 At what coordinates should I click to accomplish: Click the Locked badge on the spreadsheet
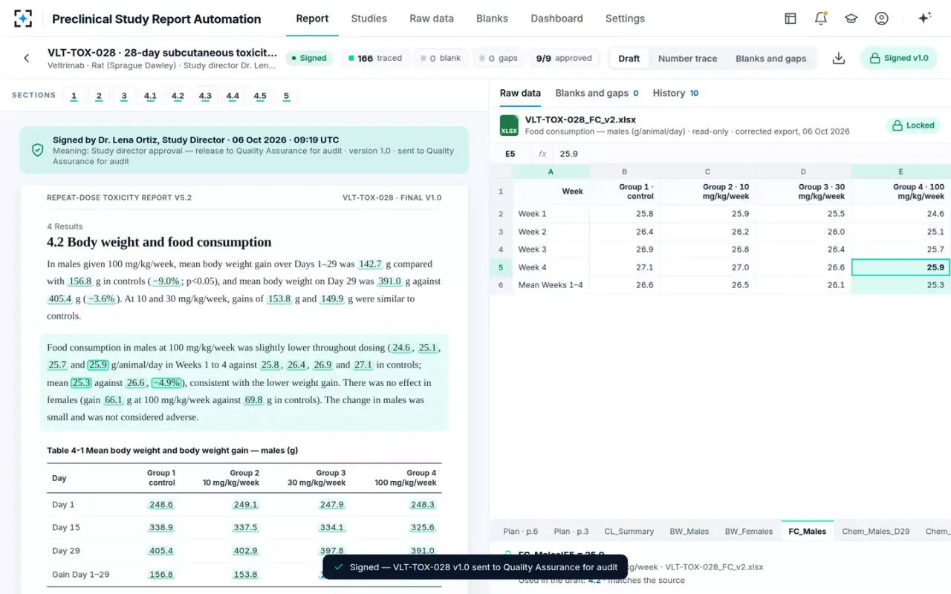tap(913, 125)
